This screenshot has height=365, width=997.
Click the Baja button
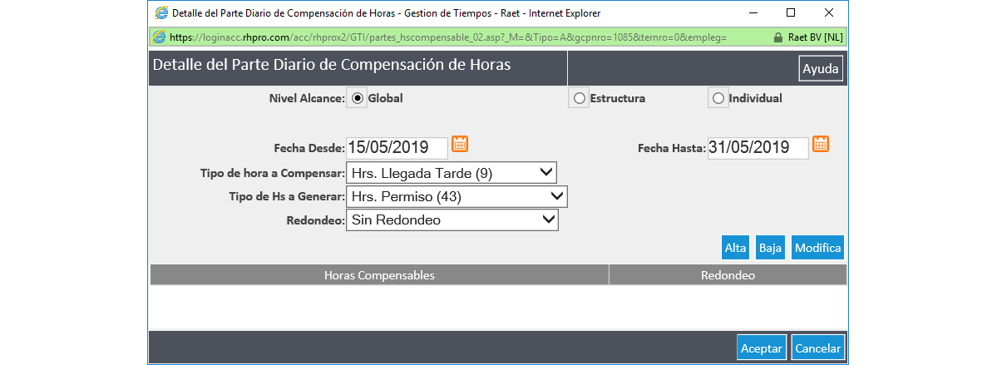(770, 248)
